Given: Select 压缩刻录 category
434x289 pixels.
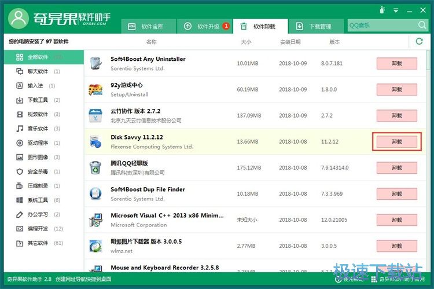Looking at the screenshot, I should coord(44,186).
